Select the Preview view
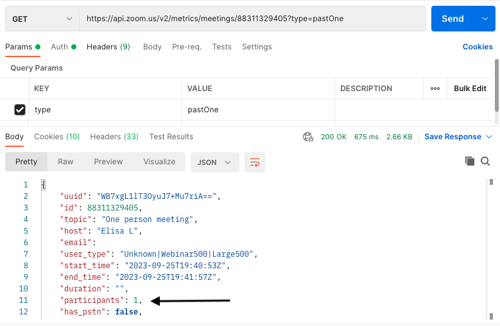 click(x=108, y=162)
